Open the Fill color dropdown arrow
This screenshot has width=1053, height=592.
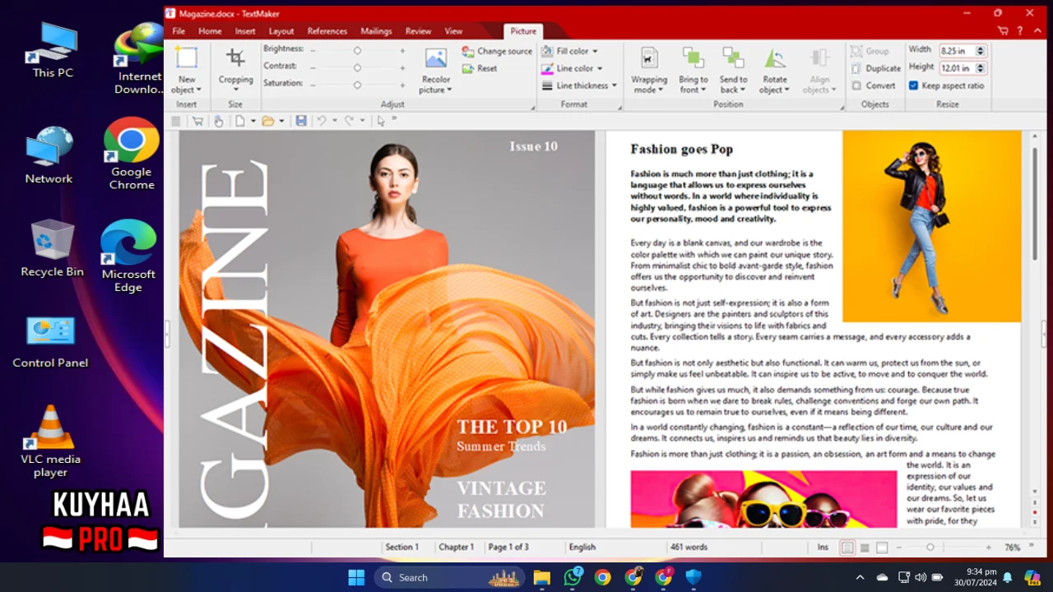[596, 51]
